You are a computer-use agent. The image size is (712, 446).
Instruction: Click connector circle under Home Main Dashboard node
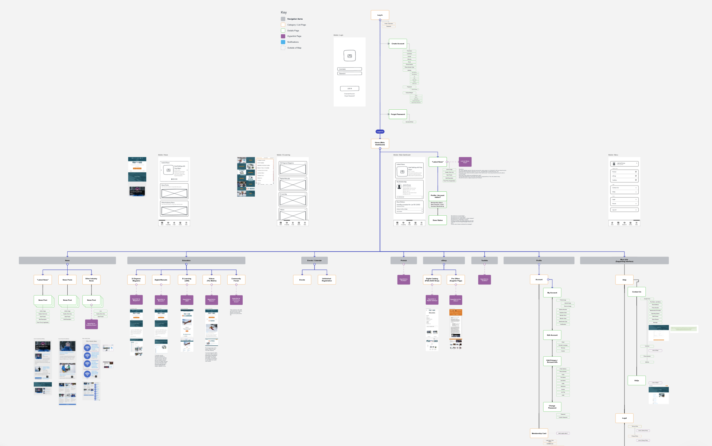point(380,148)
